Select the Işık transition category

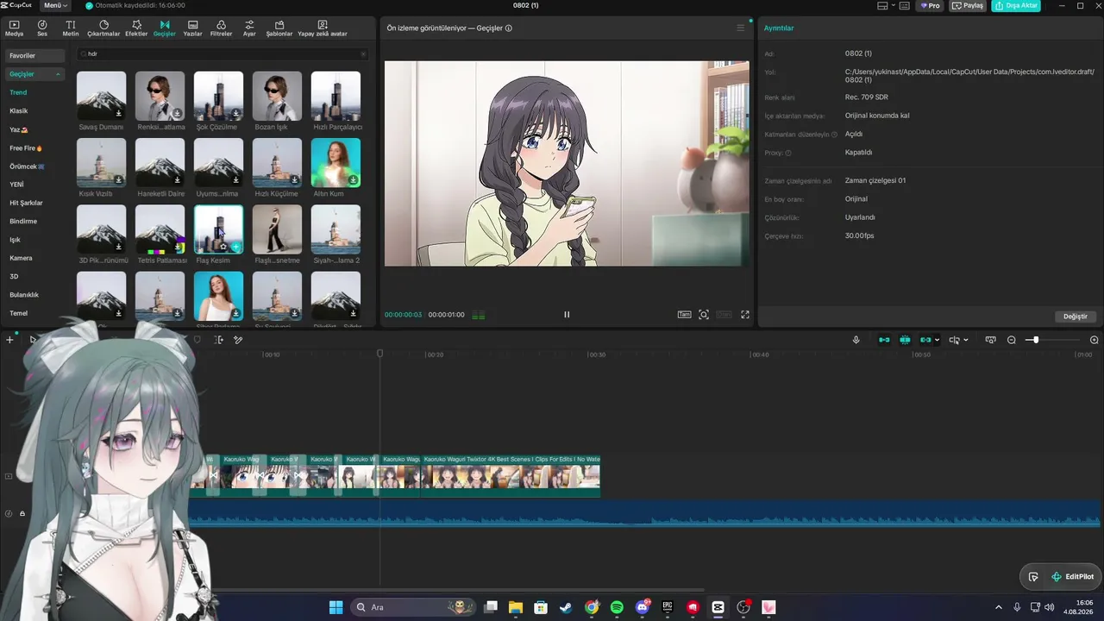[15, 240]
